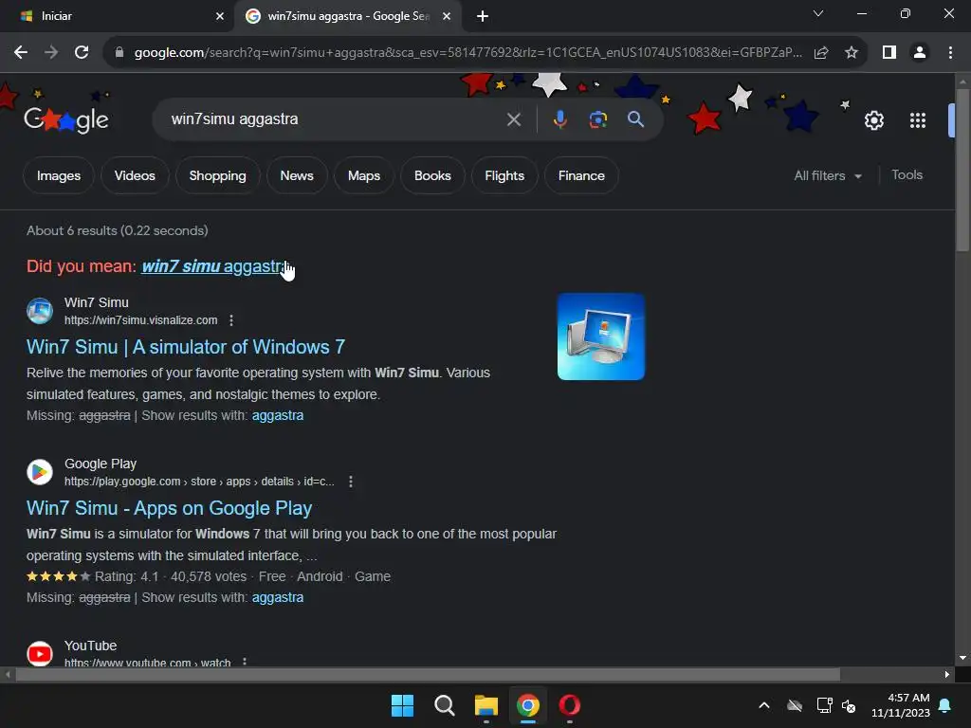Focus the Google search input field
The height and width of the screenshot is (728, 971).
335,118
